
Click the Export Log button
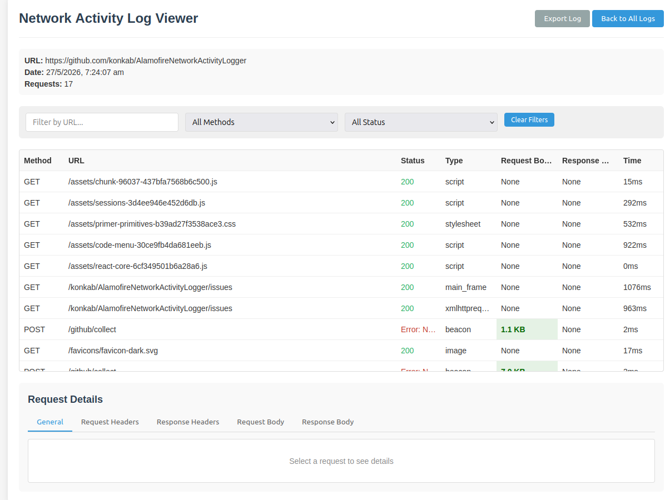pos(562,18)
